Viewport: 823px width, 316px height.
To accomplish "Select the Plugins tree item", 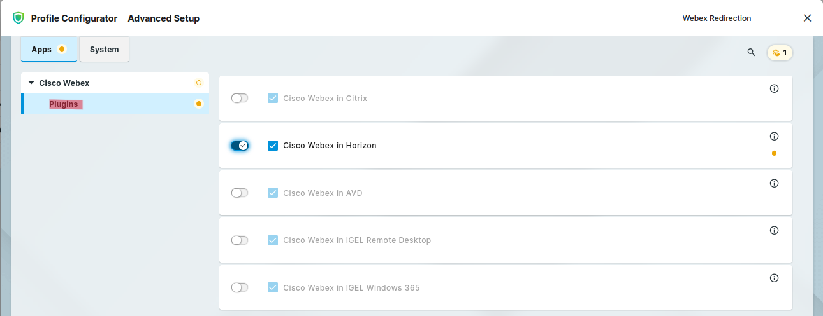I will coord(64,104).
